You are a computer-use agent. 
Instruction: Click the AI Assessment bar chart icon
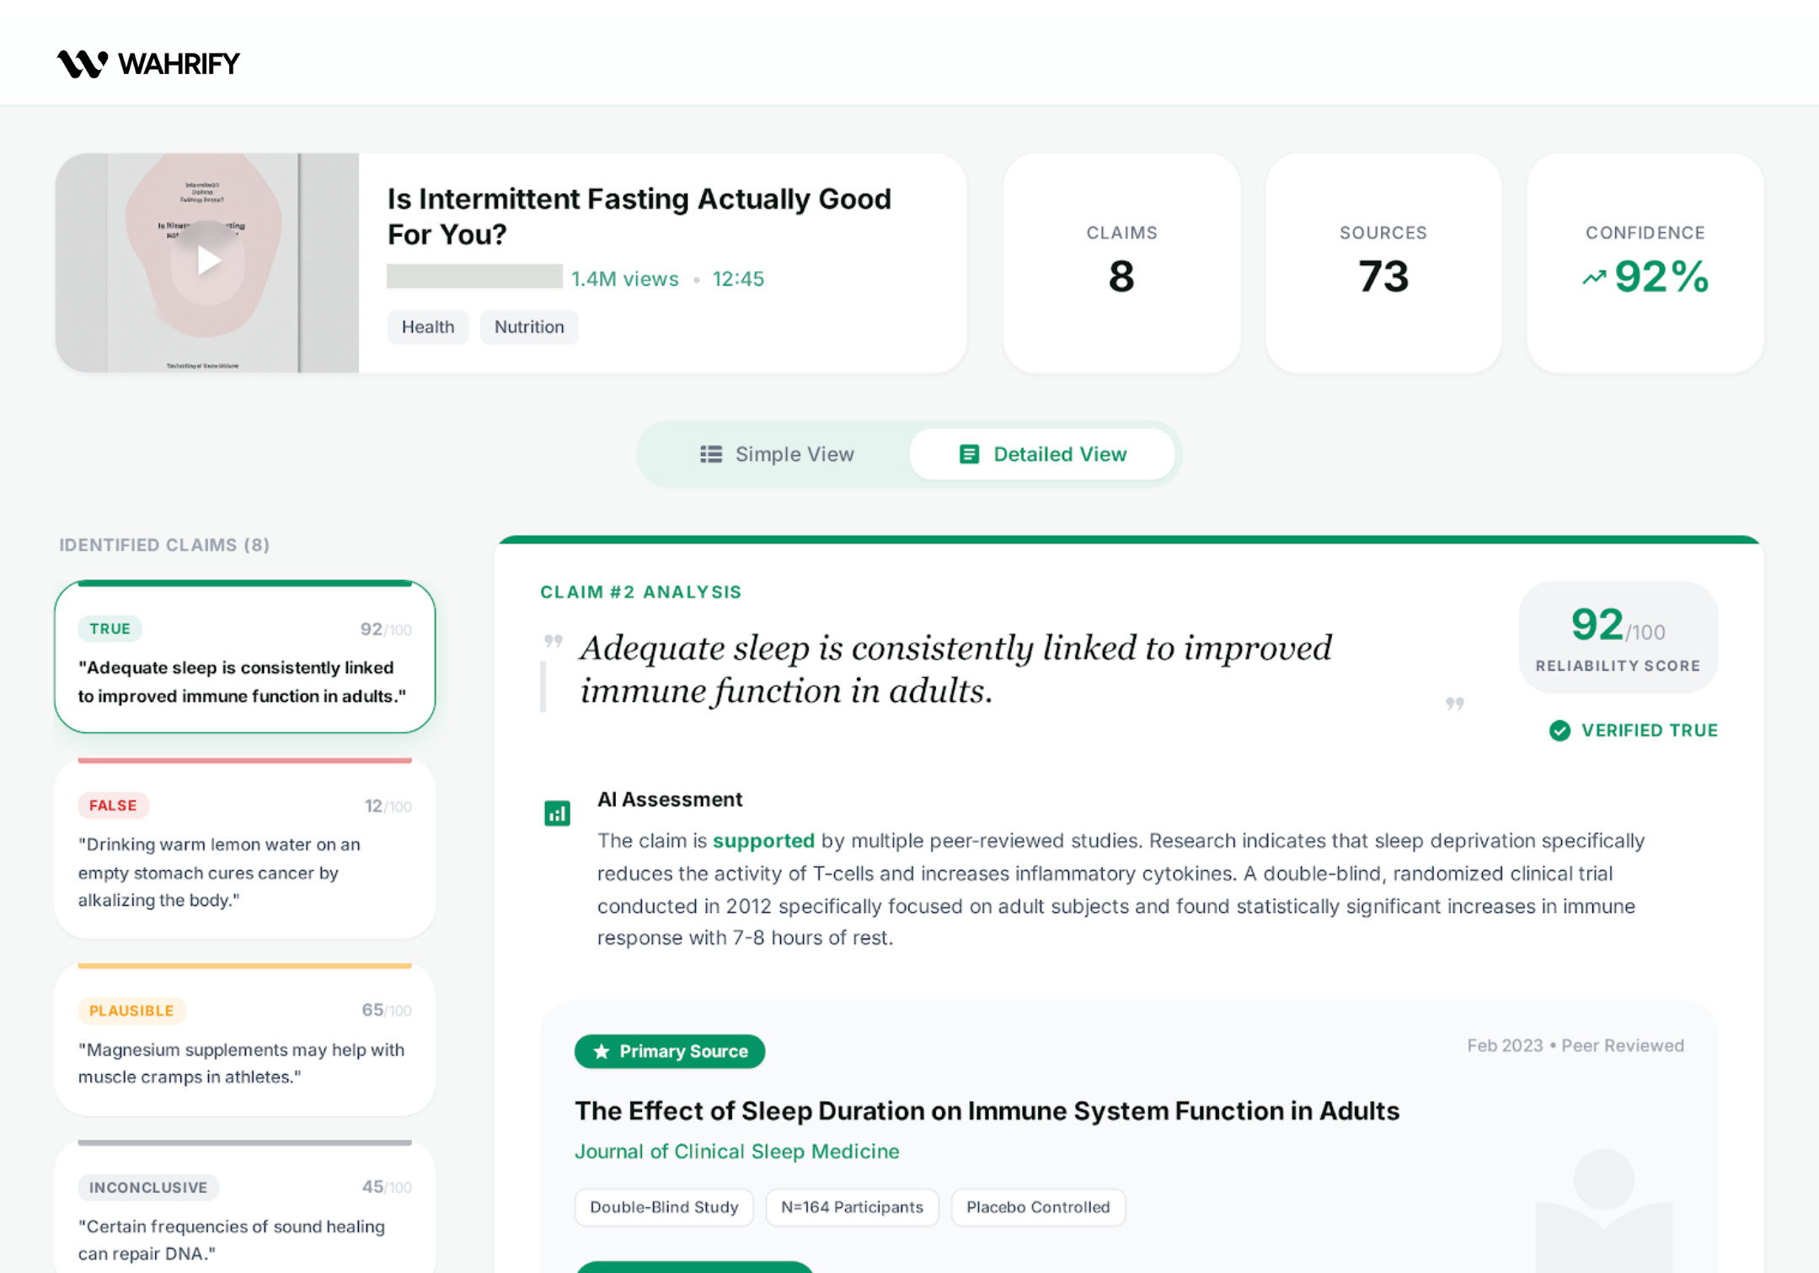pyautogui.click(x=557, y=811)
